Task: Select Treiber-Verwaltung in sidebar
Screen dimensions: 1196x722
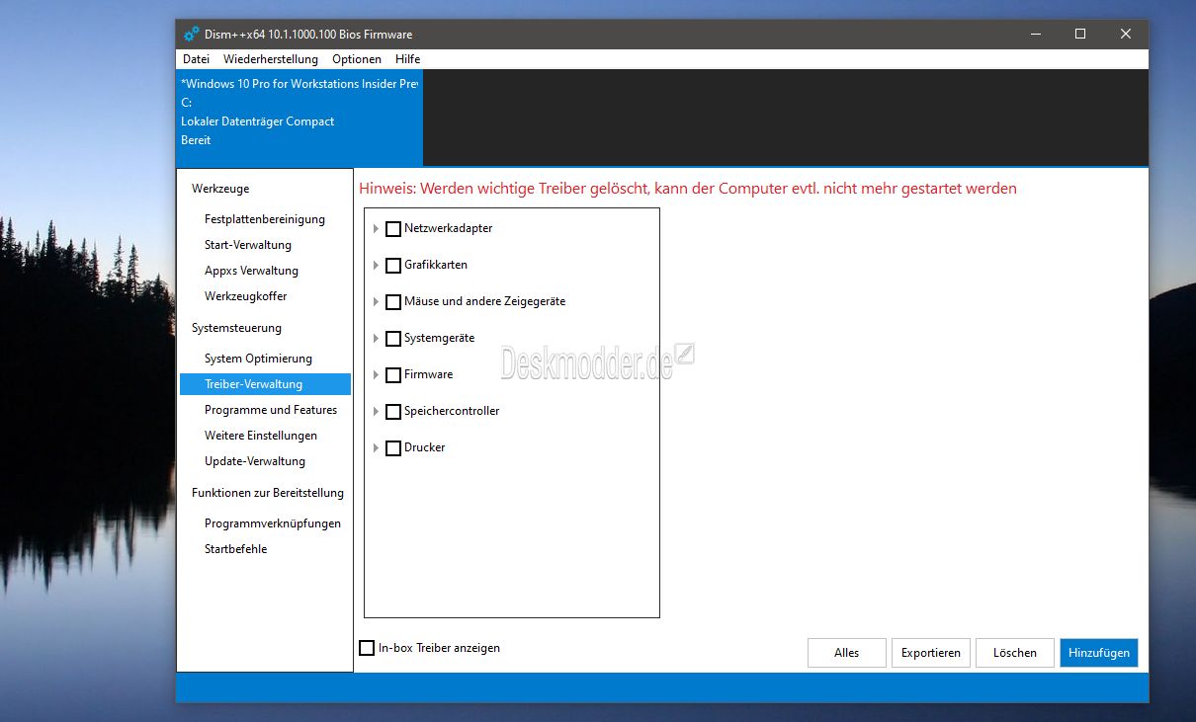Action: pos(265,384)
